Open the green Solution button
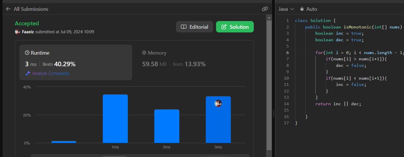This screenshot has height=157, width=404. (235, 27)
